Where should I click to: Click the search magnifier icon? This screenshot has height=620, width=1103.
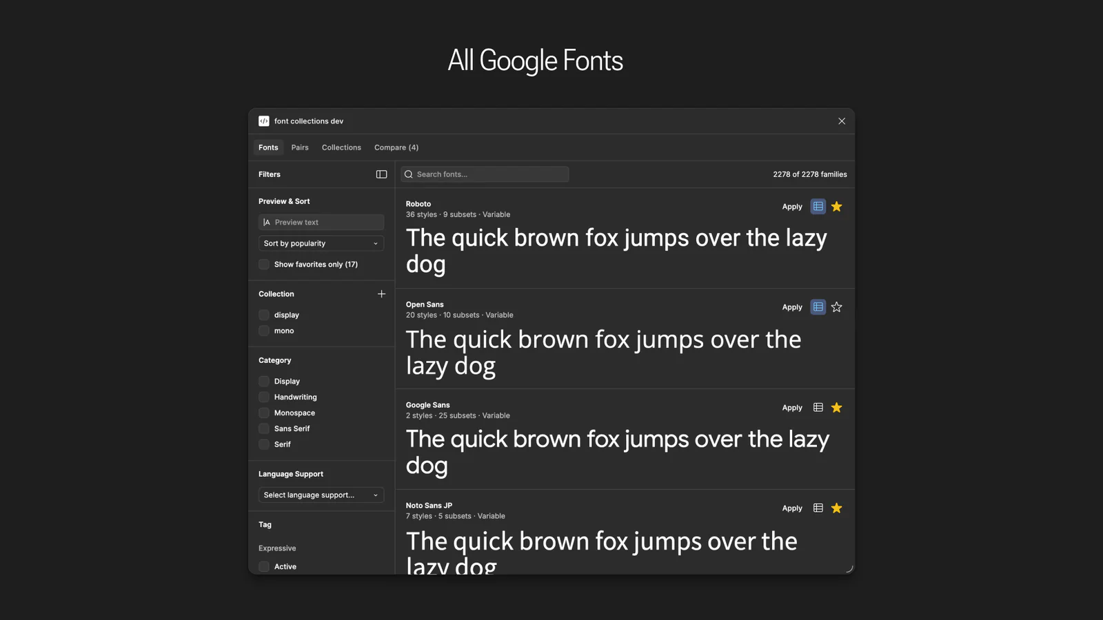click(x=409, y=174)
